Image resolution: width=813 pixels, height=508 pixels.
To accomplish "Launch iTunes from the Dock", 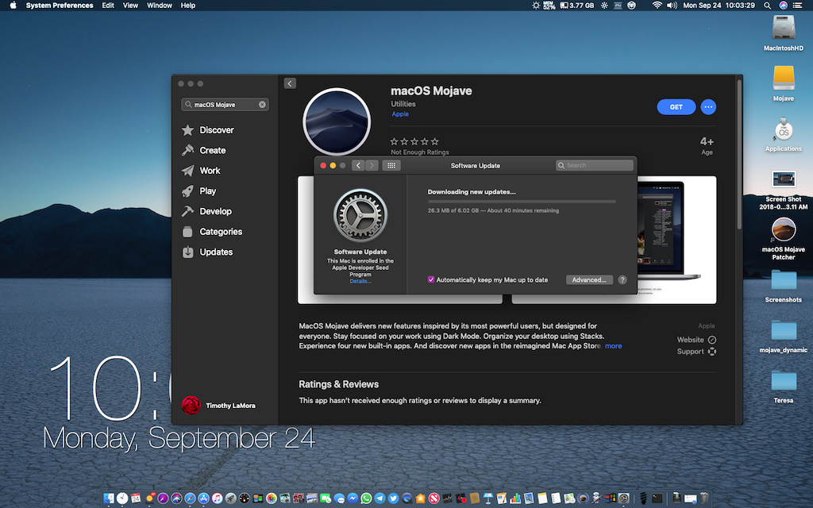I will point(217,498).
